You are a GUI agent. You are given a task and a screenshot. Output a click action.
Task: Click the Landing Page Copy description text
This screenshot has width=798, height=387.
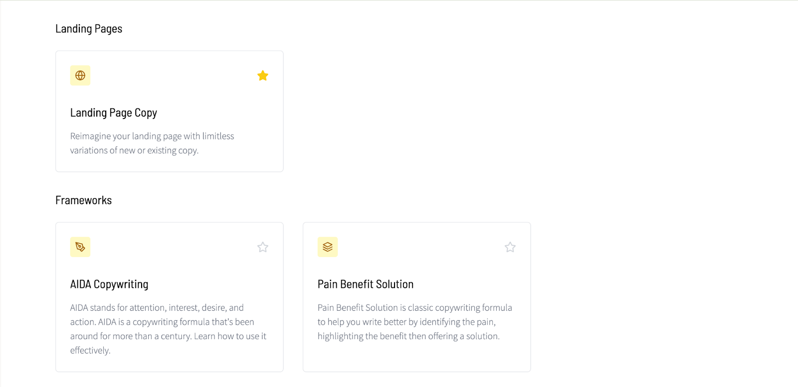152,143
